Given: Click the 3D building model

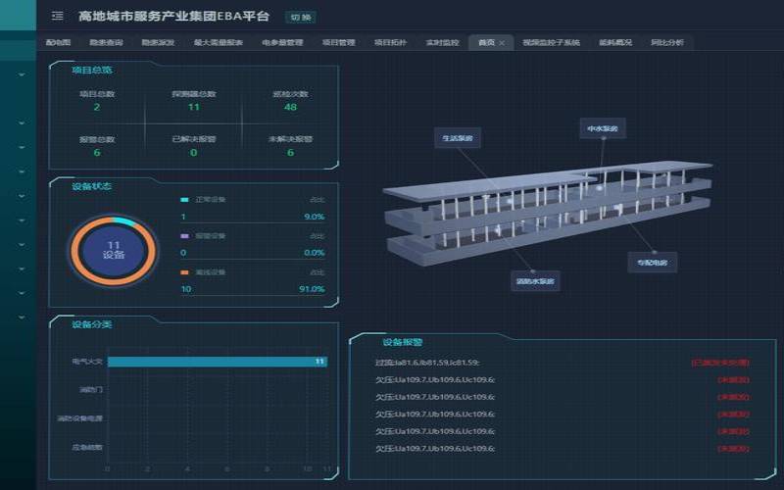Looking at the screenshot, I should pos(548,213).
